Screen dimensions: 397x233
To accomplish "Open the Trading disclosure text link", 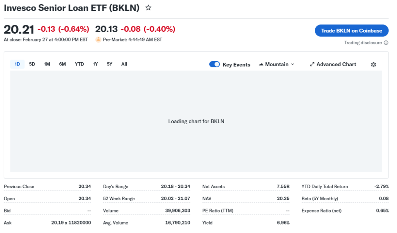I will pos(363,43).
